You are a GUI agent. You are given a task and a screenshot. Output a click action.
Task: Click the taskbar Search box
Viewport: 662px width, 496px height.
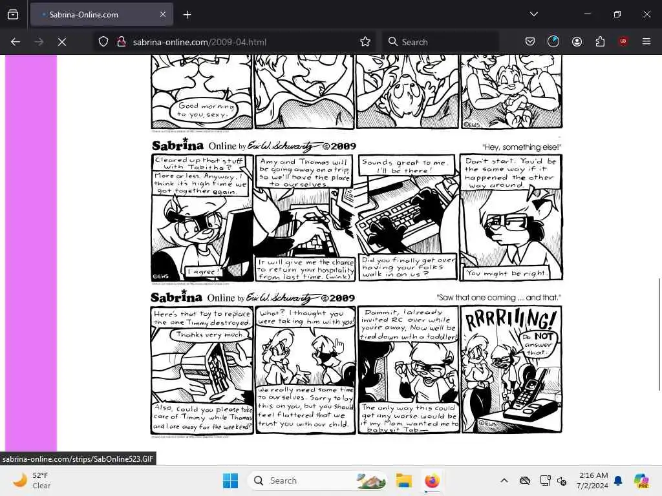coord(317,480)
